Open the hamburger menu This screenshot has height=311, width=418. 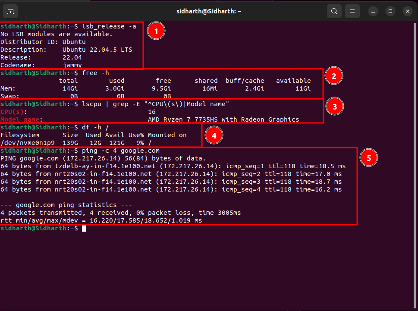coord(352,11)
